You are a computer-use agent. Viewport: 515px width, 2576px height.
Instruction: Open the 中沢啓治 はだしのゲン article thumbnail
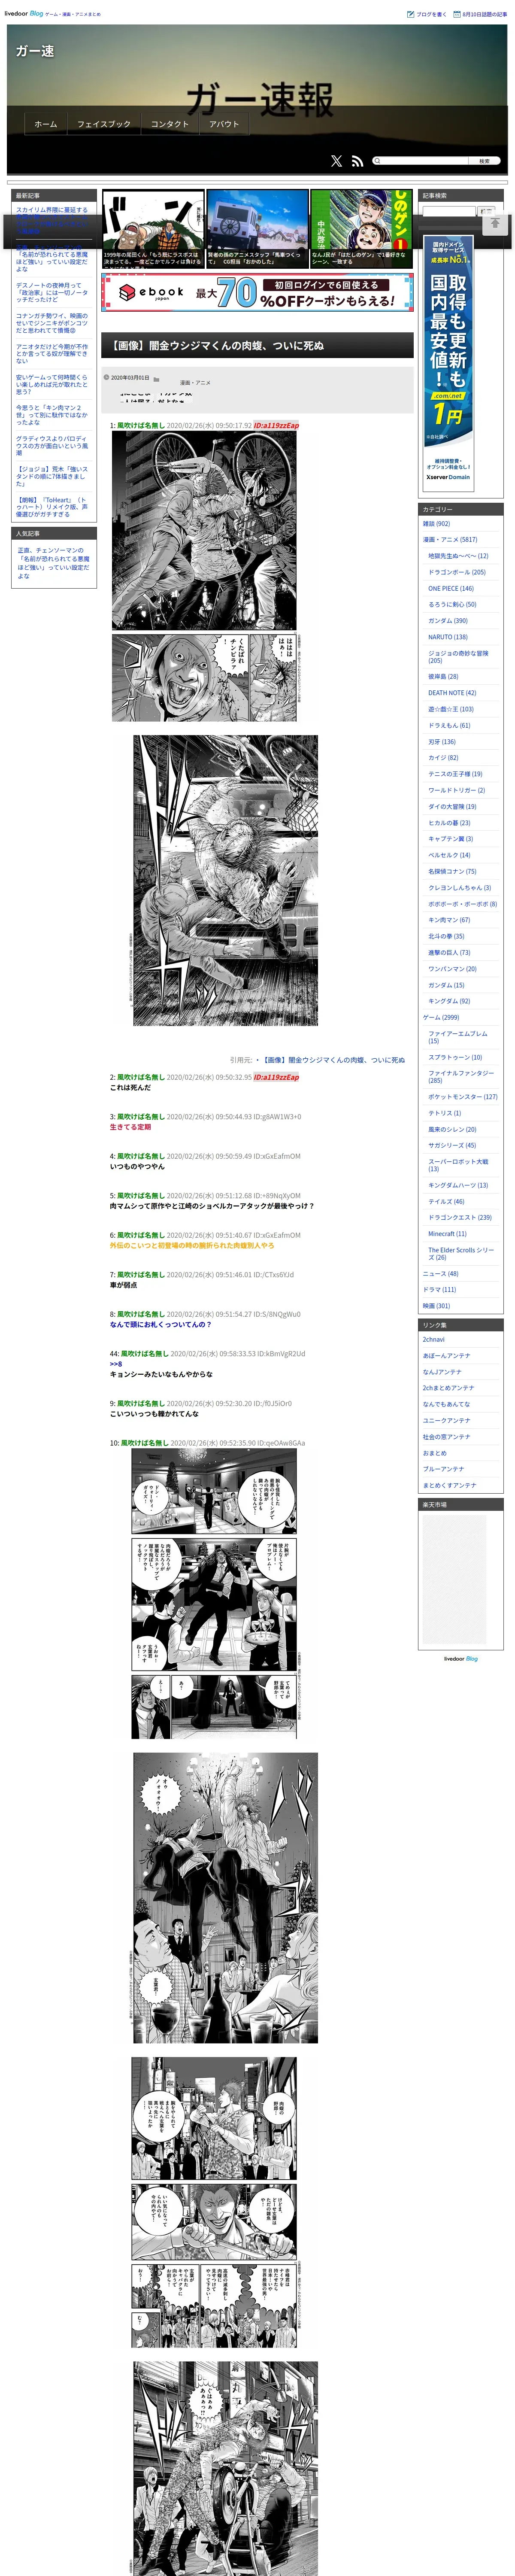click(361, 228)
